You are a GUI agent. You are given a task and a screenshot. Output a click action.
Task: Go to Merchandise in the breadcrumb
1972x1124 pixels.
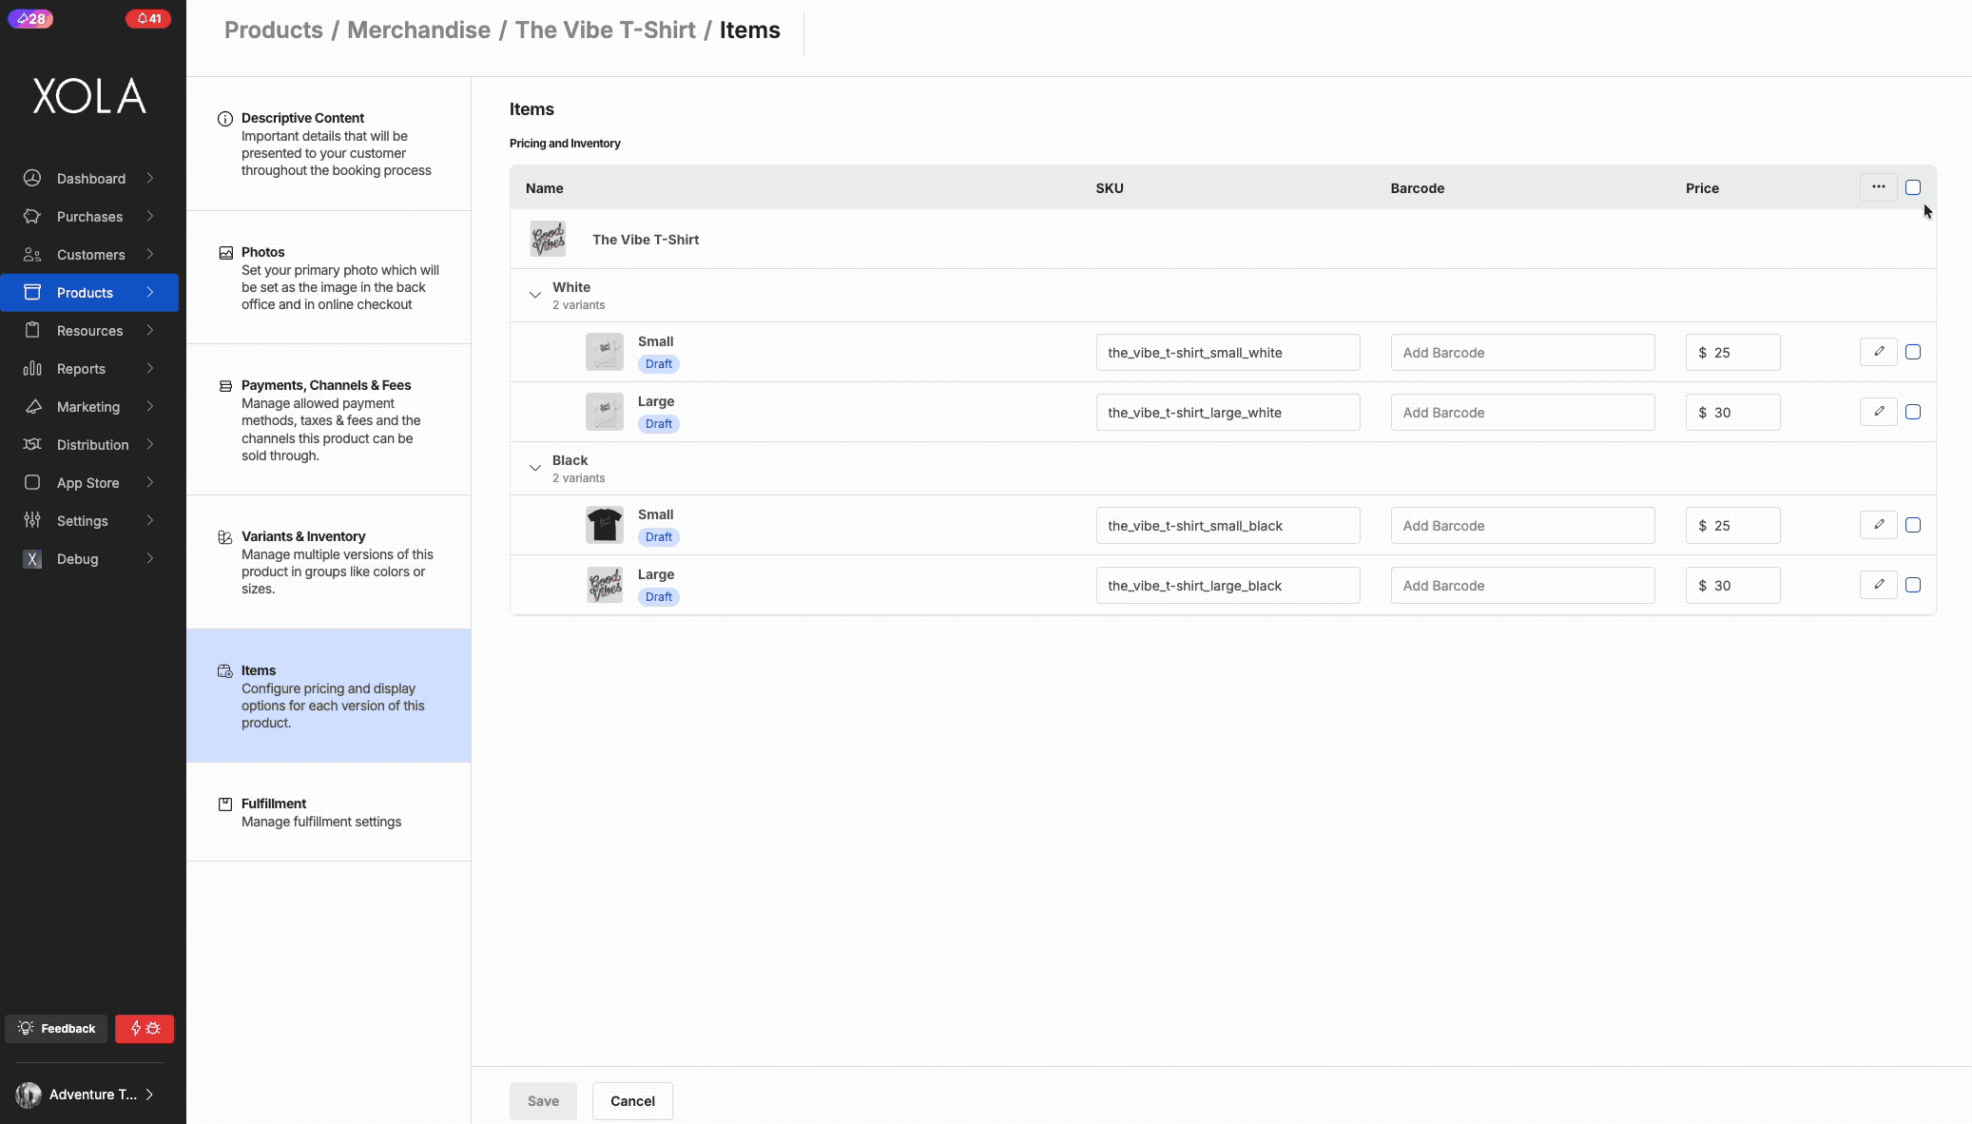pyautogui.click(x=418, y=29)
